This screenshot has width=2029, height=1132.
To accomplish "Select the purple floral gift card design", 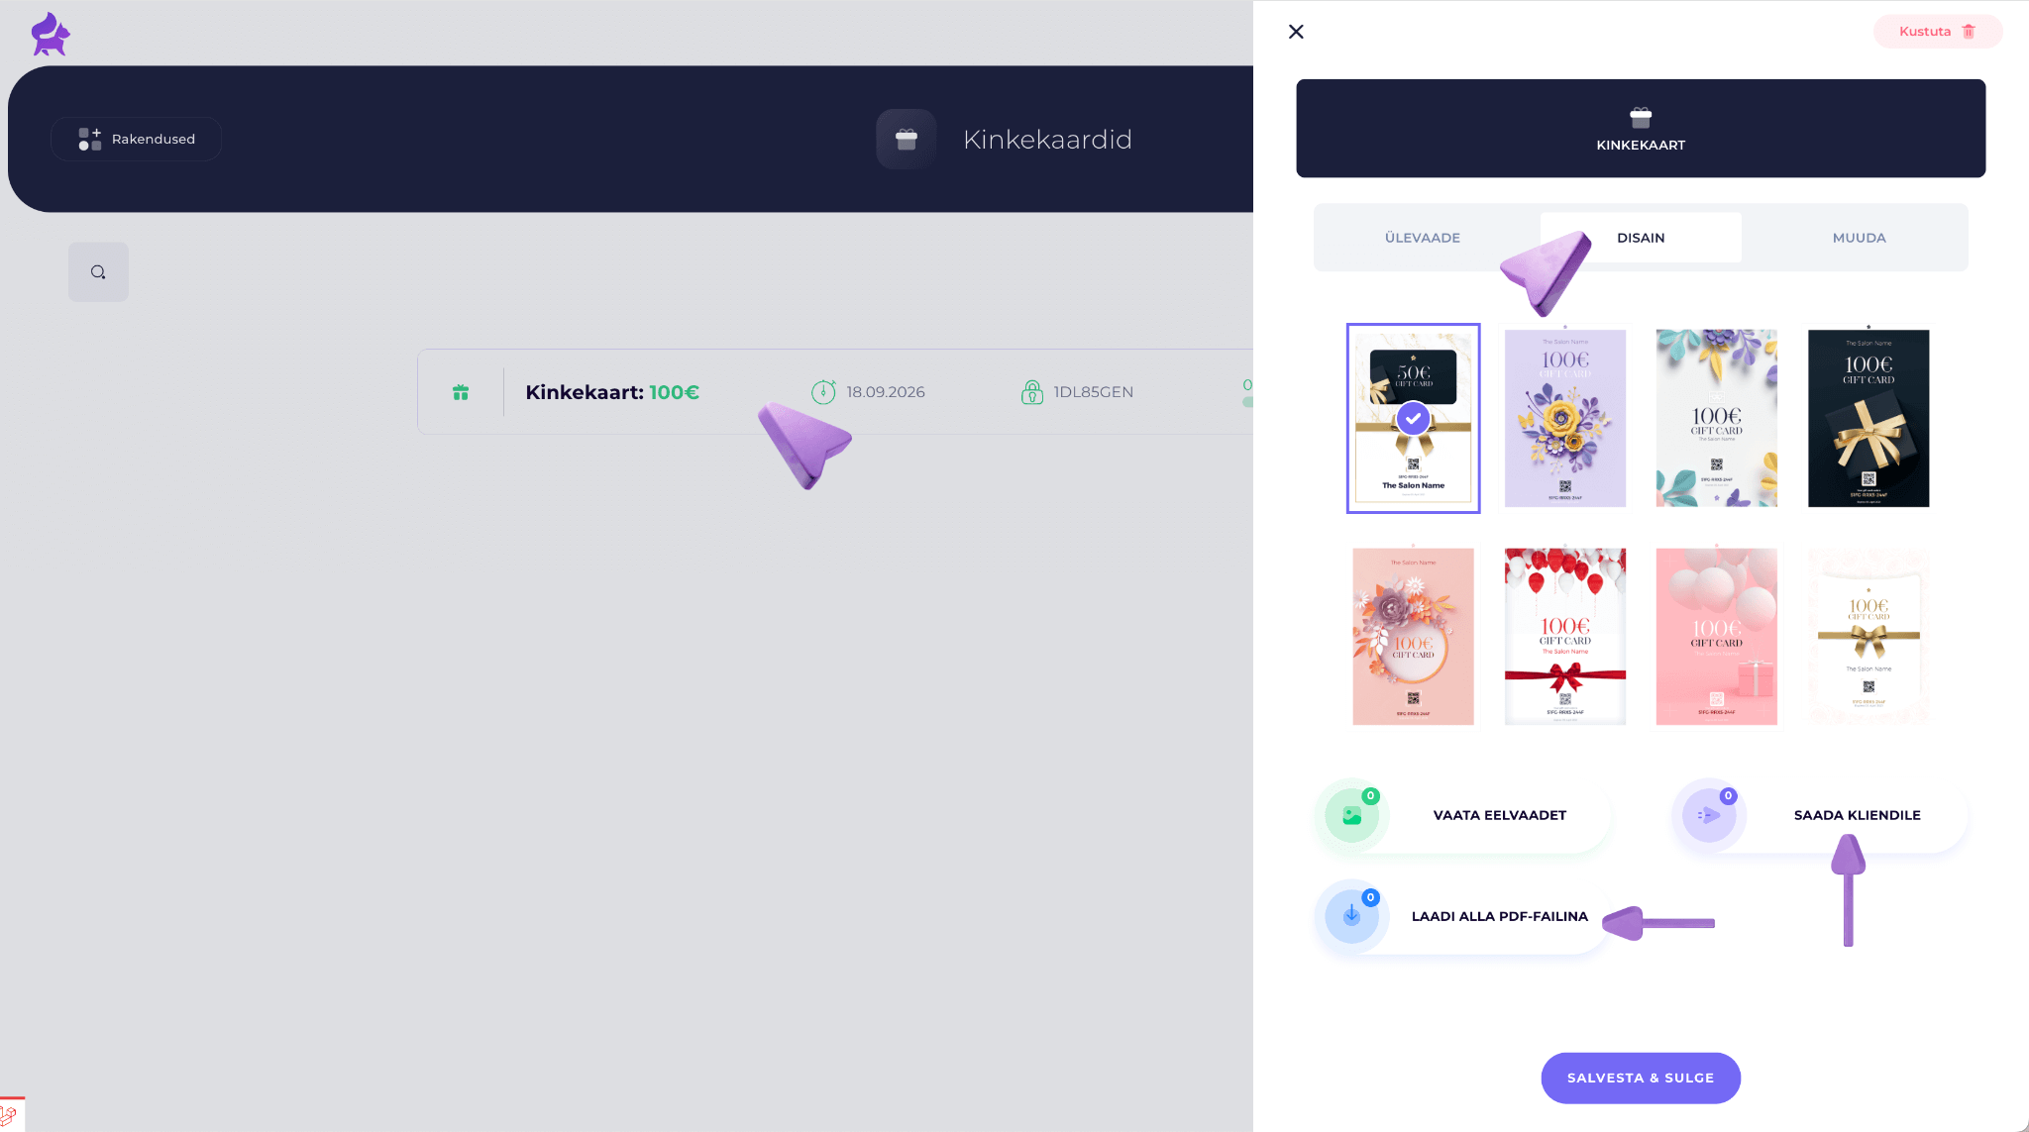I will point(1564,418).
